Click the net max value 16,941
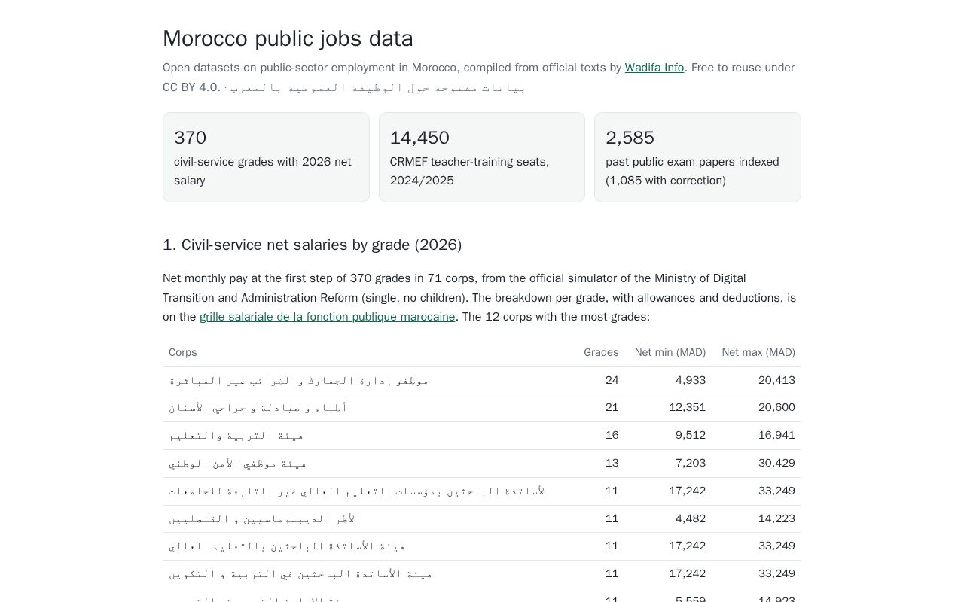Screen dimensions: 964x602 (x=776, y=435)
